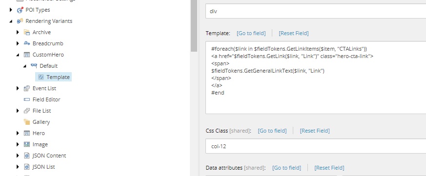
Task: Click the Default variant glasses icon
Action: tap(34, 66)
